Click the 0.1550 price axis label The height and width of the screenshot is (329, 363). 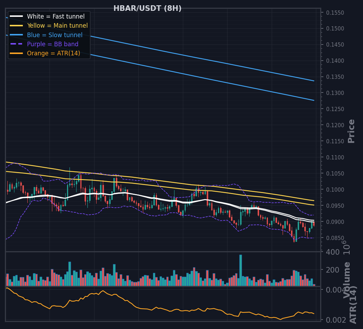tap(335, 13)
